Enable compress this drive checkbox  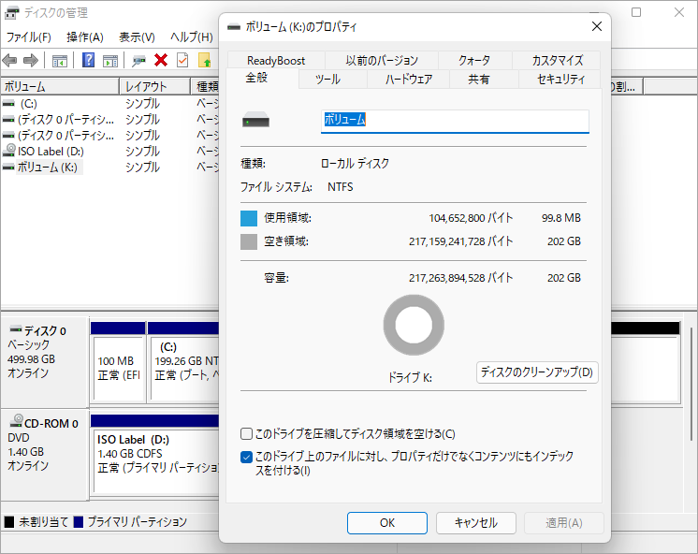pos(247,434)
